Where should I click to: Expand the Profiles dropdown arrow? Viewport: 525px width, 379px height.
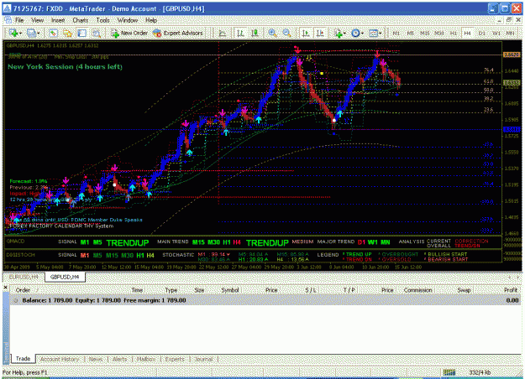point(38,34)
